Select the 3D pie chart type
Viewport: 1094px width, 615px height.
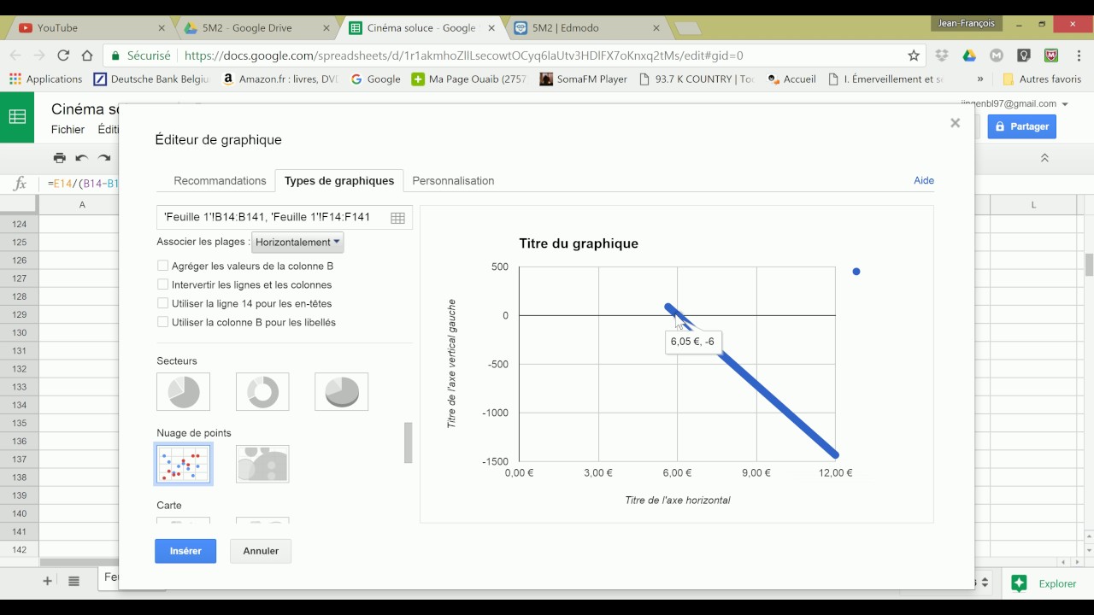click(342, 391)
